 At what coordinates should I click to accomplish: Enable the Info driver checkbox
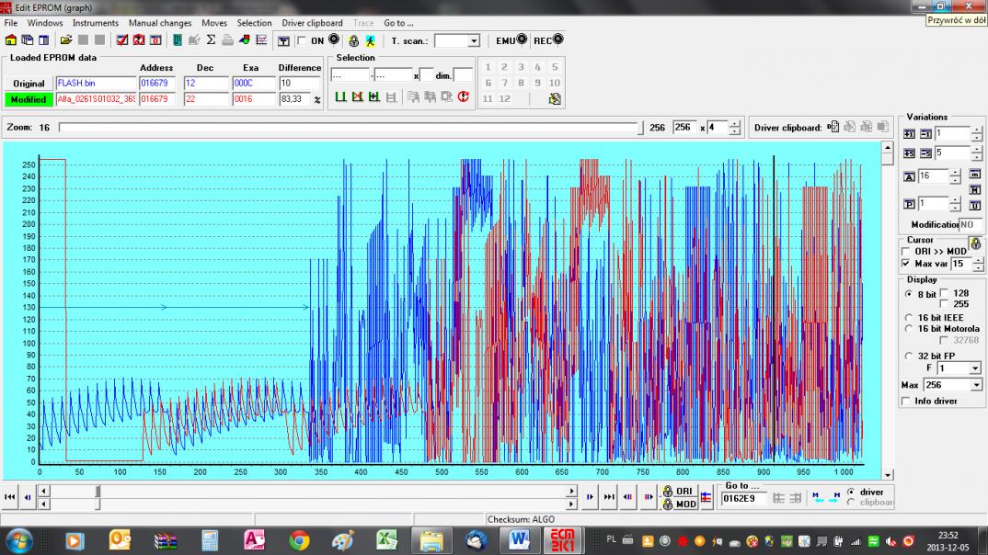coord(905,401)
